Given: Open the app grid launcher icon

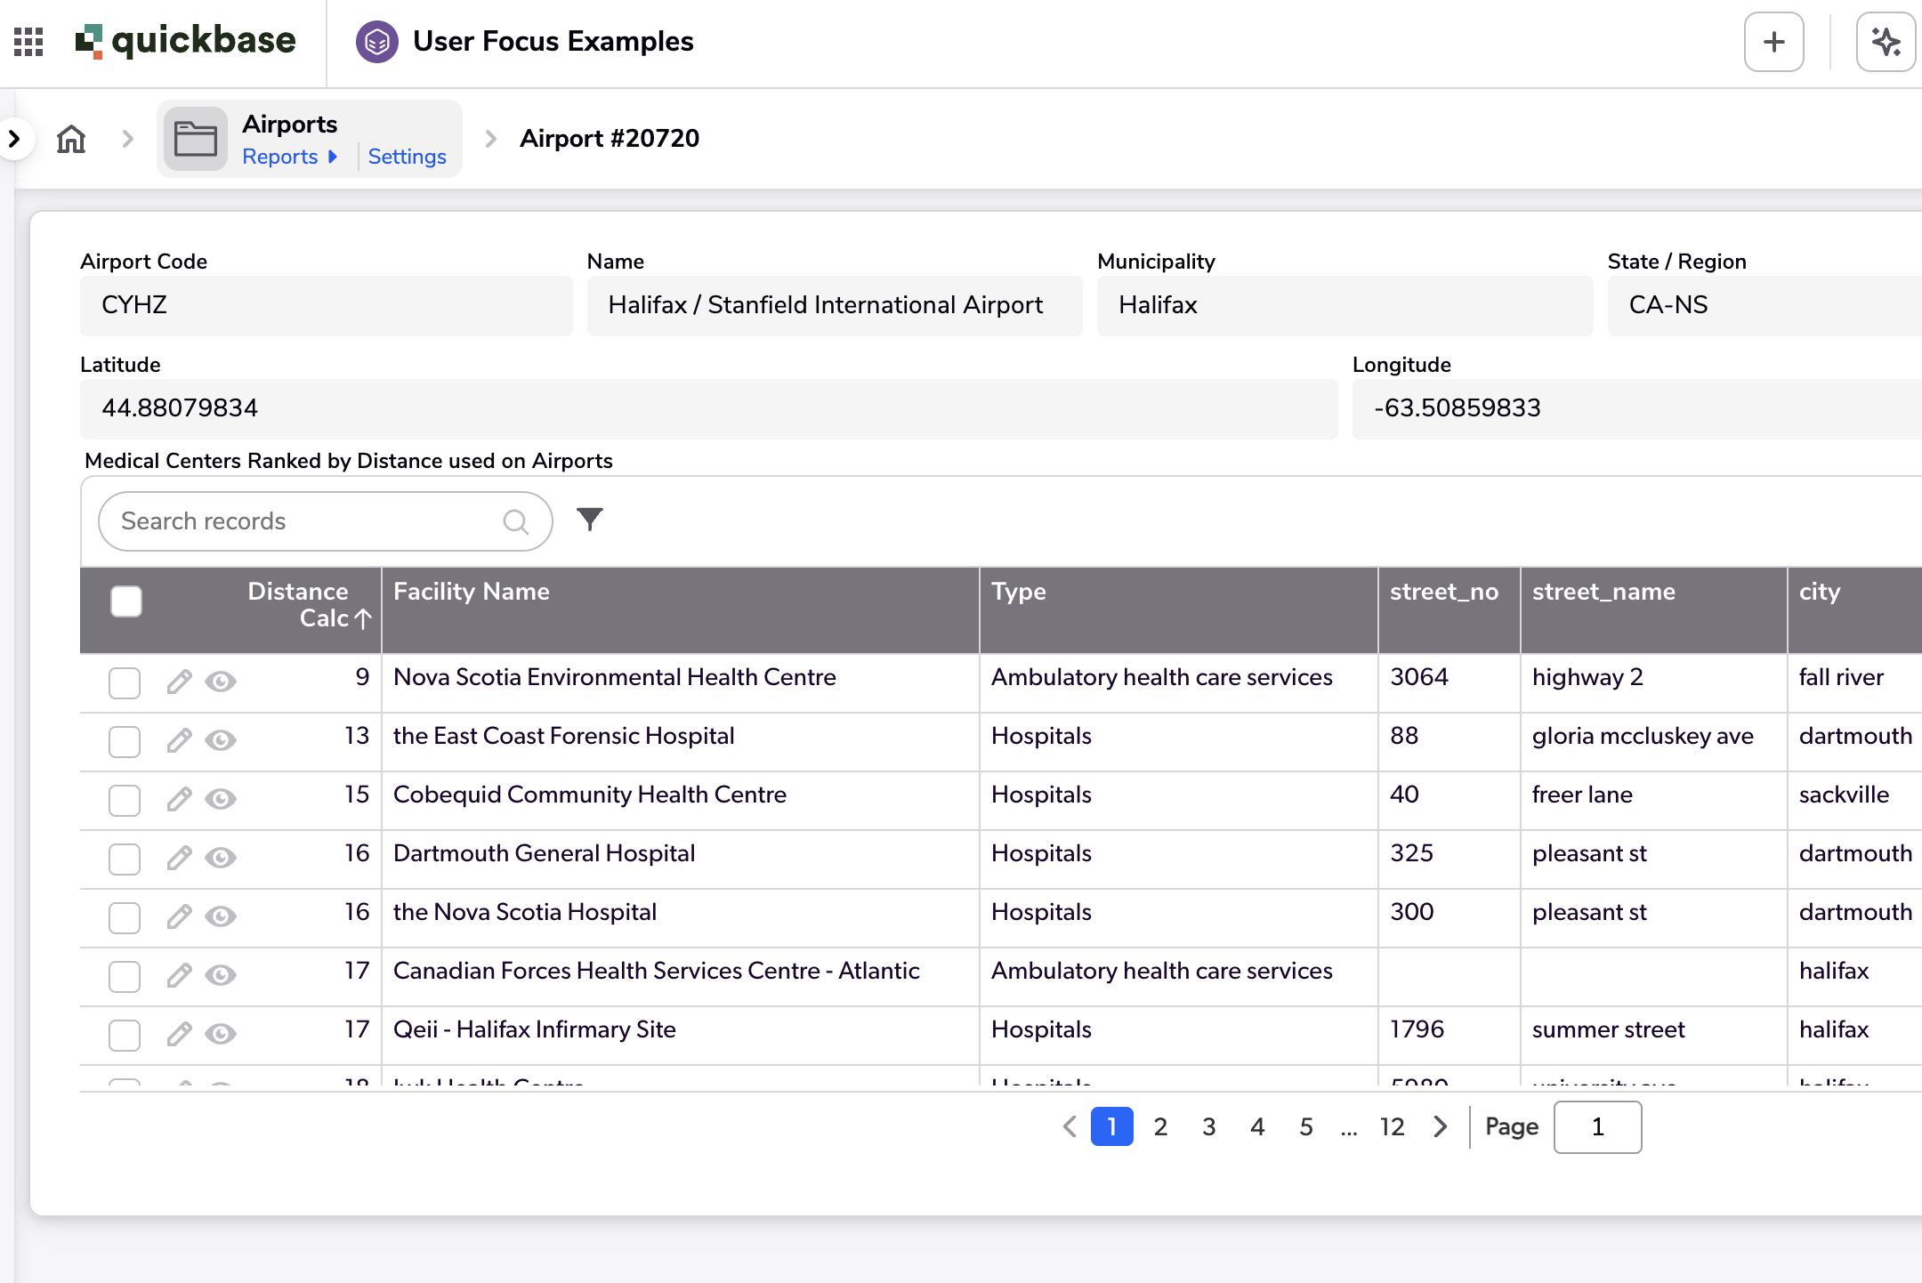Looking at the screenshot, I should click(28, 40).
